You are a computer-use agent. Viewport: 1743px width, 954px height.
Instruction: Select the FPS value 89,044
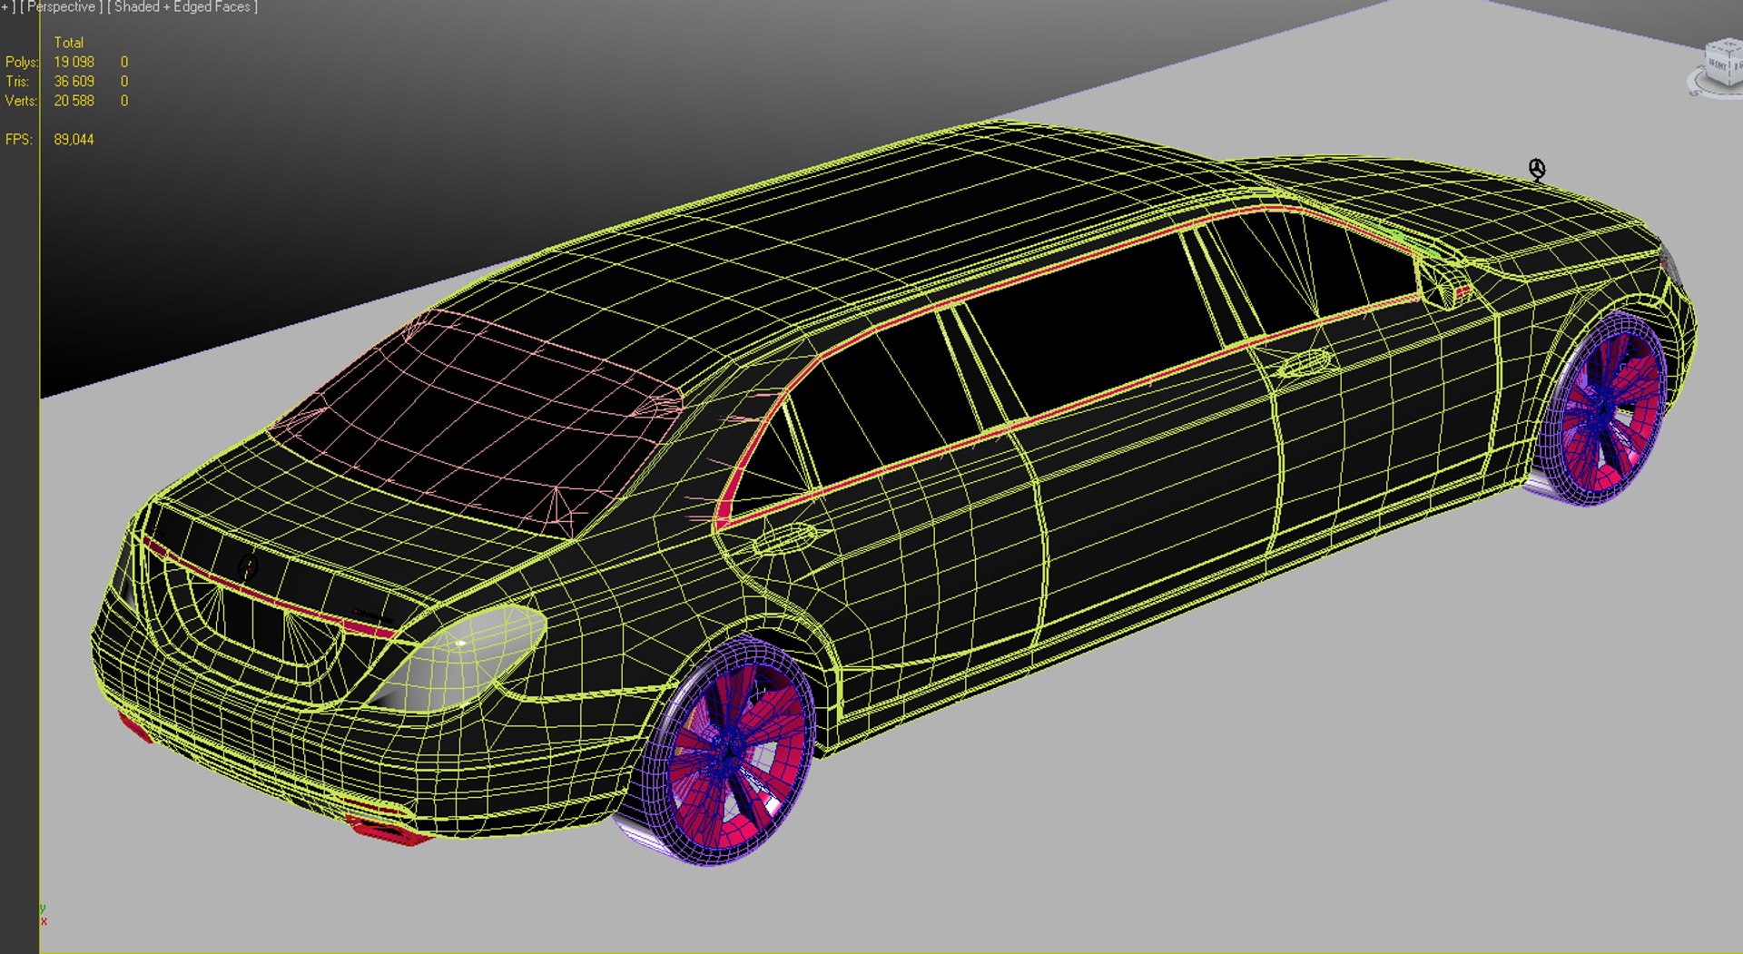tap(74, 140)
